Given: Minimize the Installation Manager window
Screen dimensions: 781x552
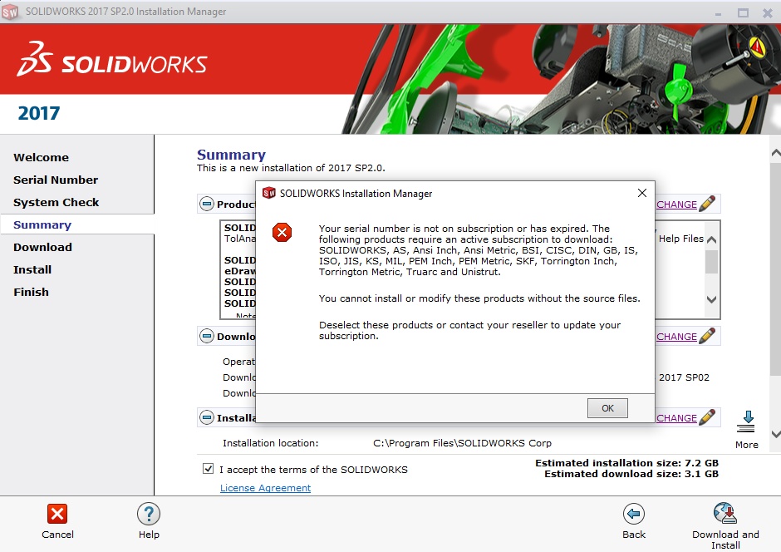Looking at the screenshot, I should click(x=718, y=13).
